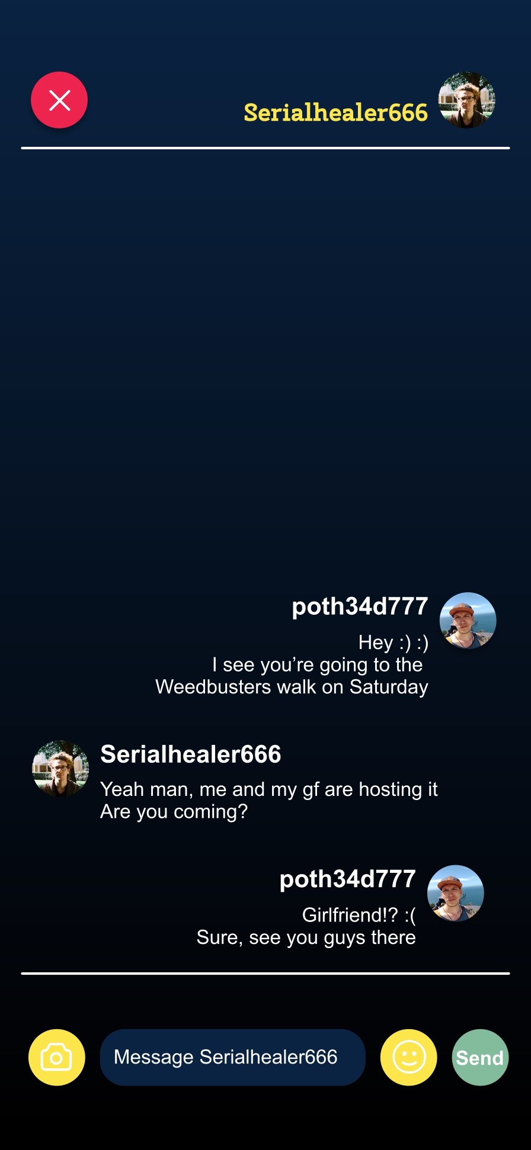Screen dimensions: 531x1150
Task: Tap Serialhealer666 username in conversation
Action: tap(191, 754)
